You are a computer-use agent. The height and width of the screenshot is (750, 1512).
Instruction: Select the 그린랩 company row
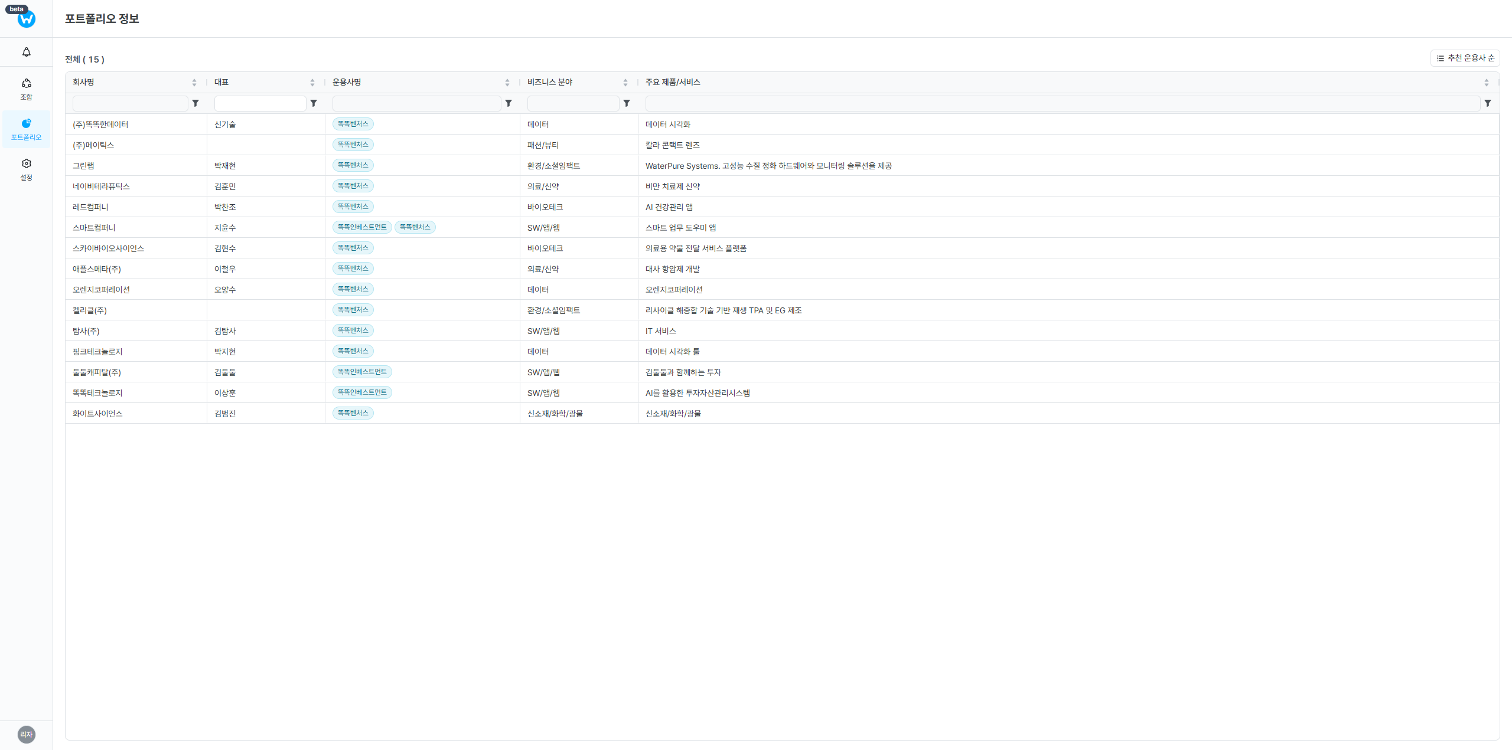pyautogui.click(x=83, y=166)
